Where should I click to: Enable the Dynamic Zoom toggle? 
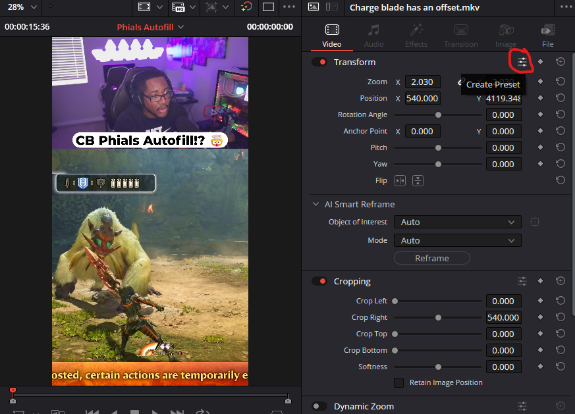(319, 406)
